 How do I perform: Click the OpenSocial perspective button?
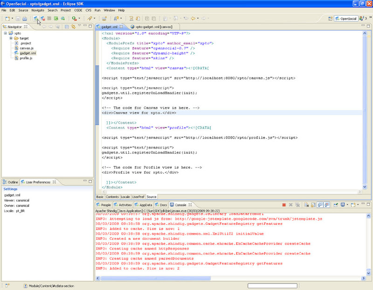click(346, 19)
